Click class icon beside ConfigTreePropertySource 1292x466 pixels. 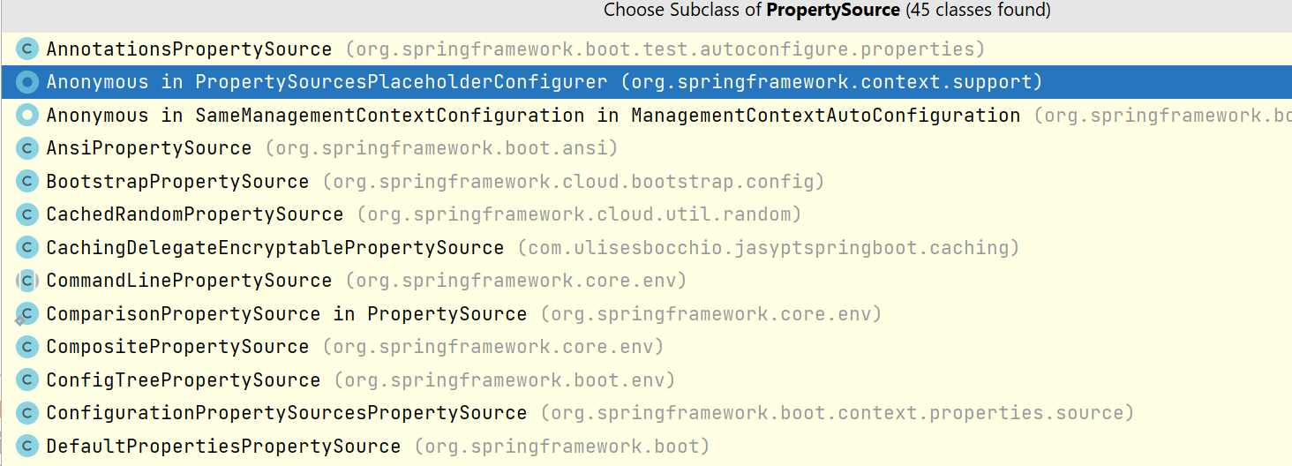click(x=28, y=380)
